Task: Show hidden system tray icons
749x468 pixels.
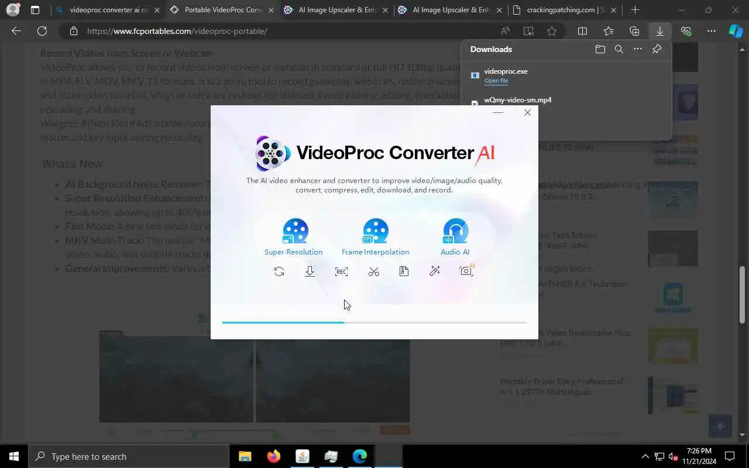Action: (x=645, y=456)
